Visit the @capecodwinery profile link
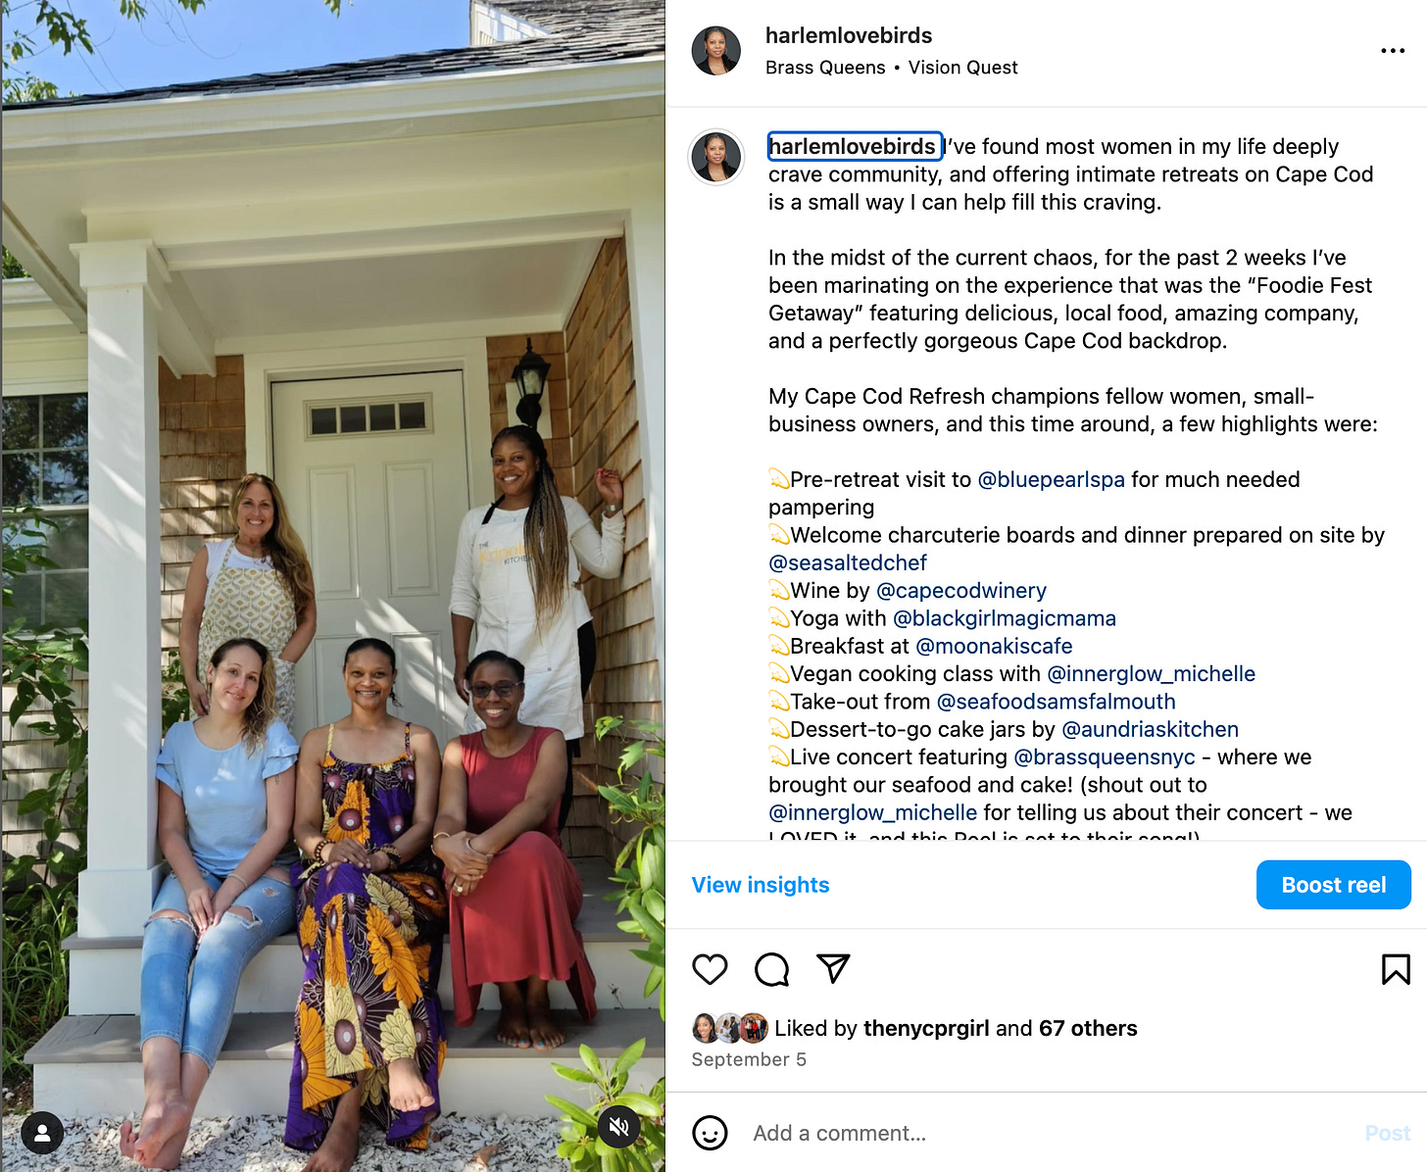Viewport: 1427px width, 1172px height. click(961, 590)
